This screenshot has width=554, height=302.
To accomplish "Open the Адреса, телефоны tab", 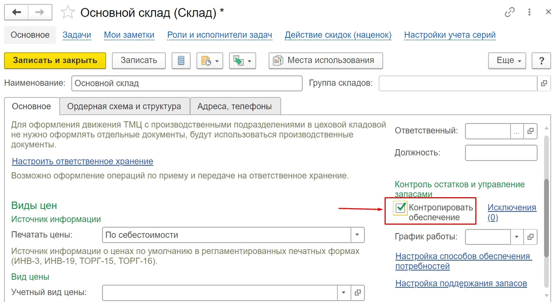I will coord(235,106).
